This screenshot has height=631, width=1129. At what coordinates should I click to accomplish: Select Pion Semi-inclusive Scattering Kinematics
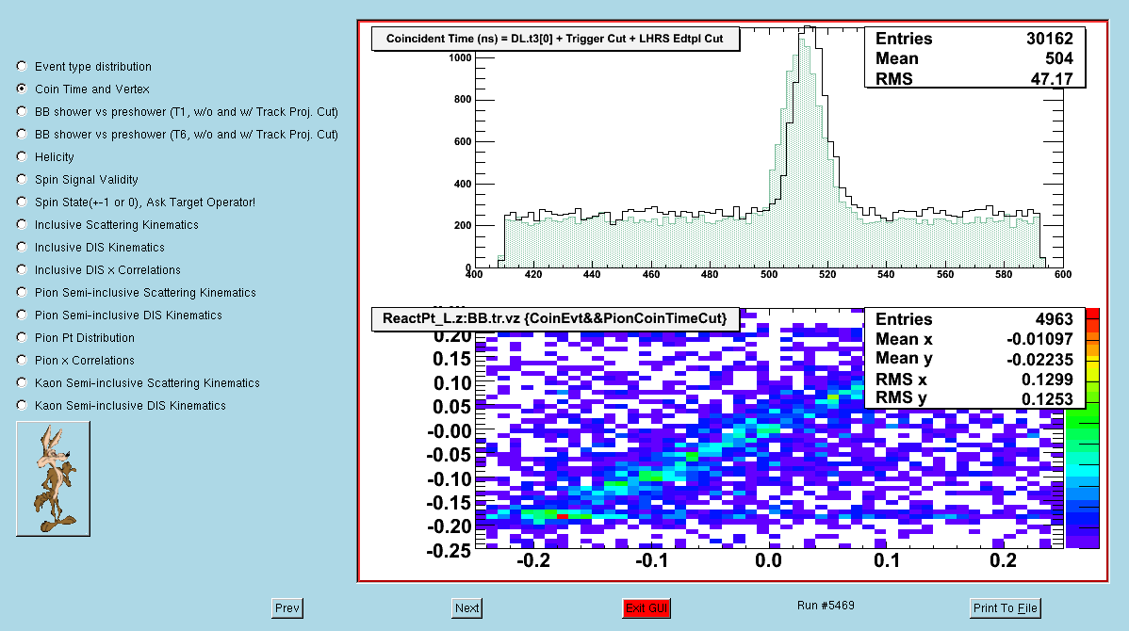pos(22,292)
